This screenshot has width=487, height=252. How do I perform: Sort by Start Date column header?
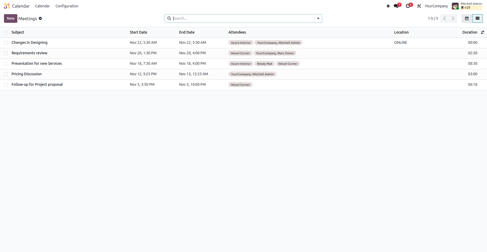point(139,32)
